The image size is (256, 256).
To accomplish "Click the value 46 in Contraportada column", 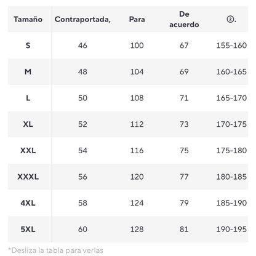I will (x=82, y=46).
